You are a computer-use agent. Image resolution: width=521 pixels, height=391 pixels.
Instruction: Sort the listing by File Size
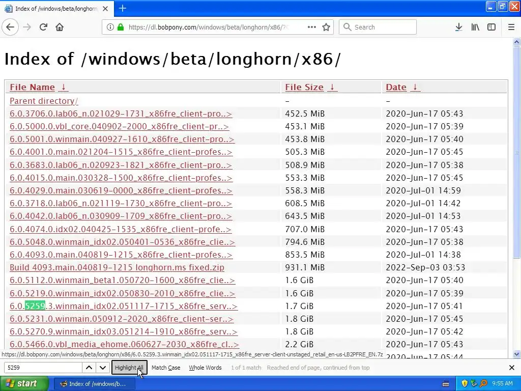304,87
